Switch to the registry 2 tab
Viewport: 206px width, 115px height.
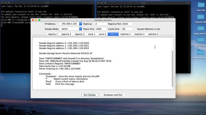pos(66,34)
